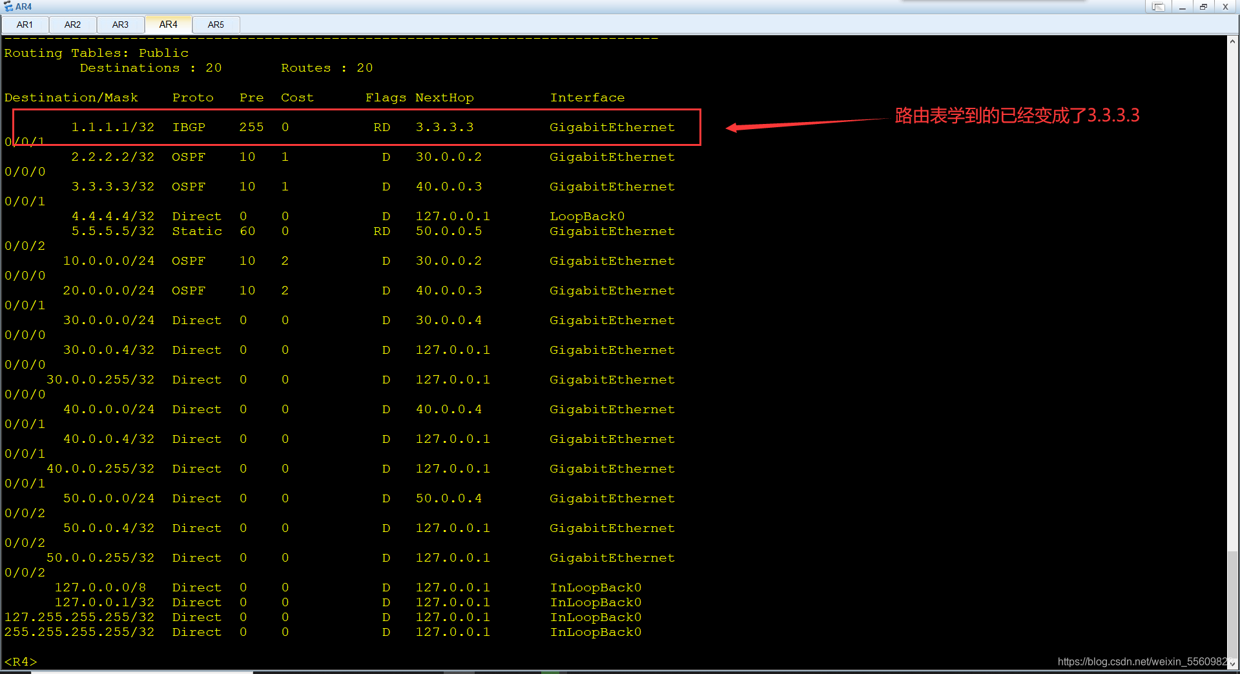The width and height of the screenshot is (1240, 674).
Task: Select the 50.0.0.255/32 destination entry
Action: tap(100, 558)
